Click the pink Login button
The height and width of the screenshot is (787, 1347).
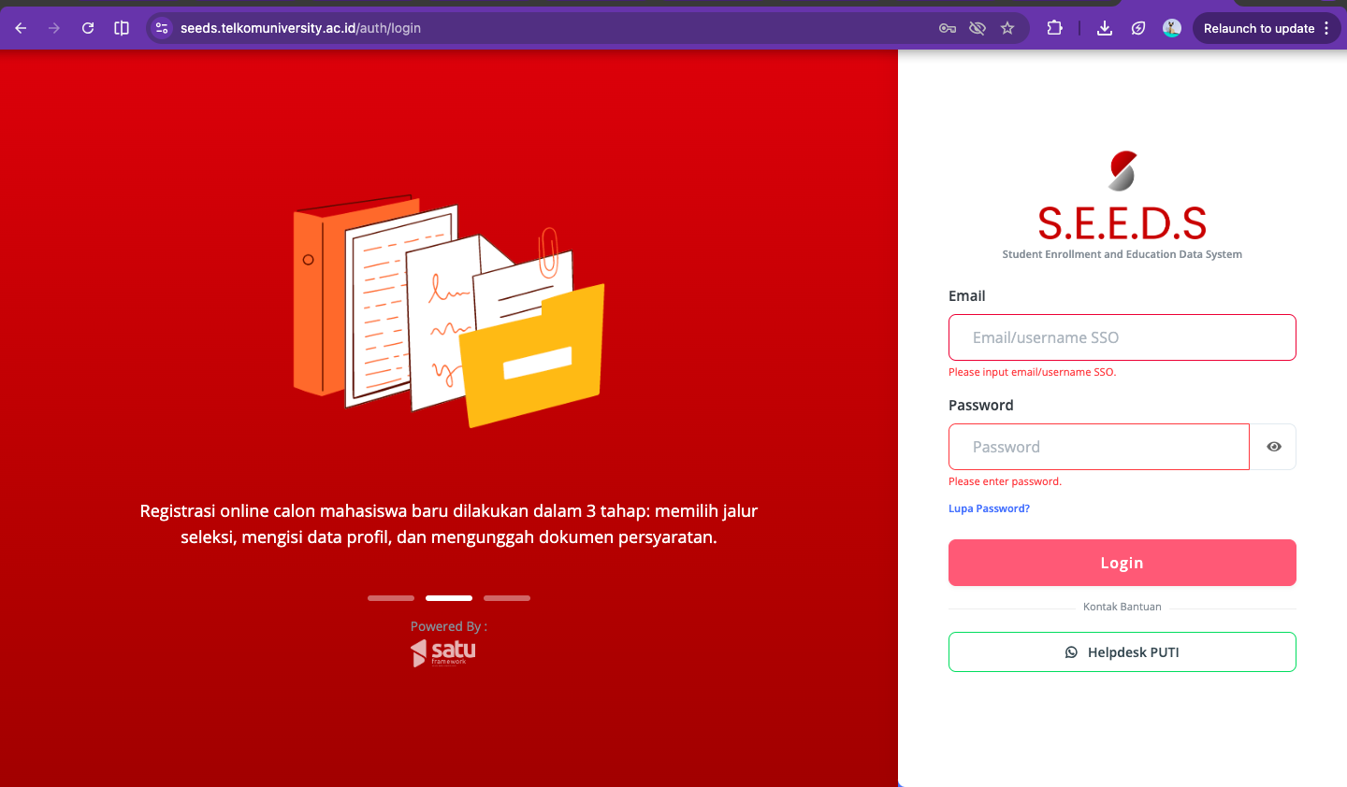pyautogui.click(x=1122, y=563)
